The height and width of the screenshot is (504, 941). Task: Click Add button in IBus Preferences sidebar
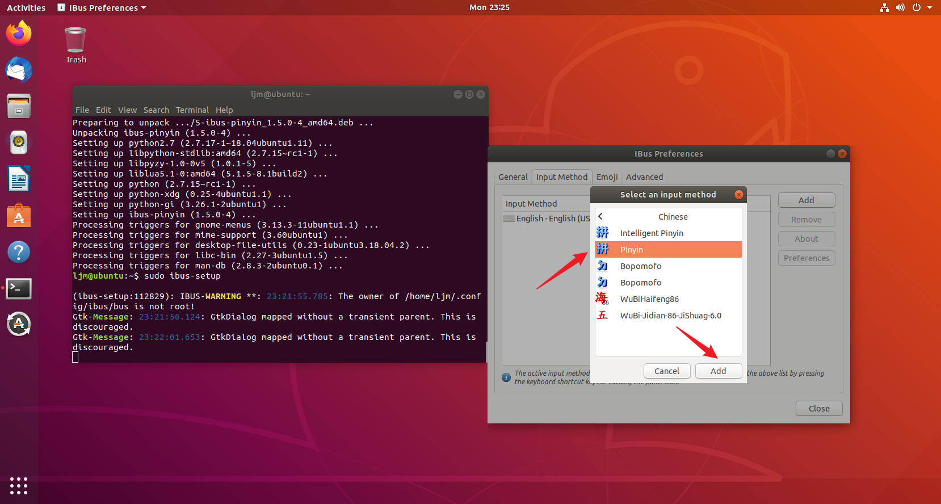(x=806, y=200)
